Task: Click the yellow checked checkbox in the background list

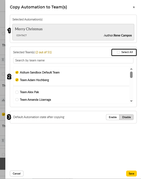Action: [4, 114]
